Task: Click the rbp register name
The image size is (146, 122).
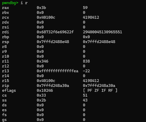Action: 5,37
